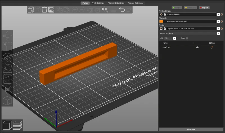The height and width of the screenshot is (133, 225).
Task: Click the gear icon beside Filament preset
Action: click(x=222, y=21)
